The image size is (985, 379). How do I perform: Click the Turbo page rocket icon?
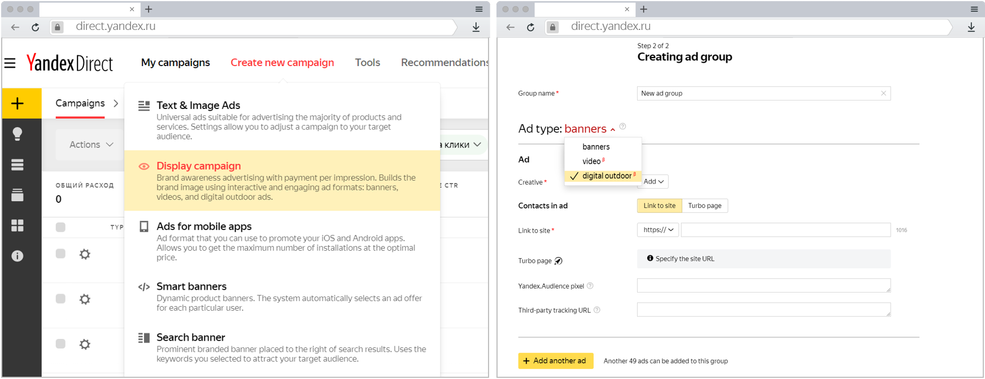point(558,261)
